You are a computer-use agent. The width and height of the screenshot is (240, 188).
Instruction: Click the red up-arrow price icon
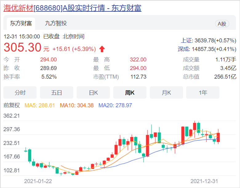(102, 49)
